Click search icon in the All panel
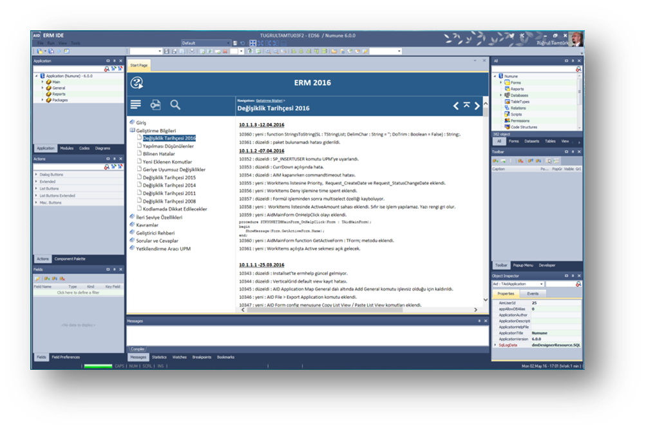 (578, 69)
